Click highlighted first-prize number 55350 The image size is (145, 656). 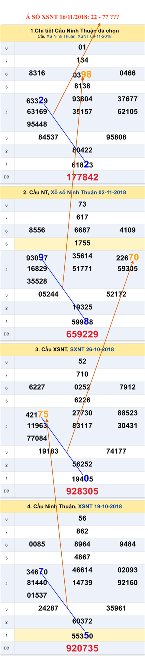(x=82, y=636)
